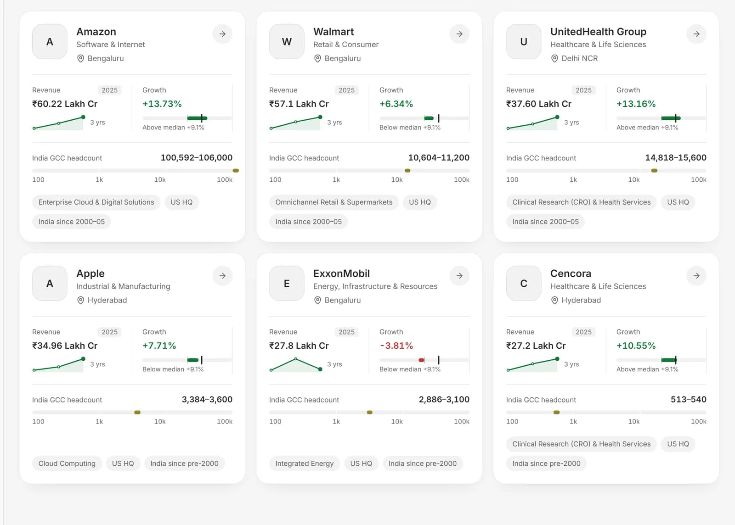735x525 pixels.
Task: Click Apple's ₹34.96 Lakh Cr revenue
Action: click(65, 346)
